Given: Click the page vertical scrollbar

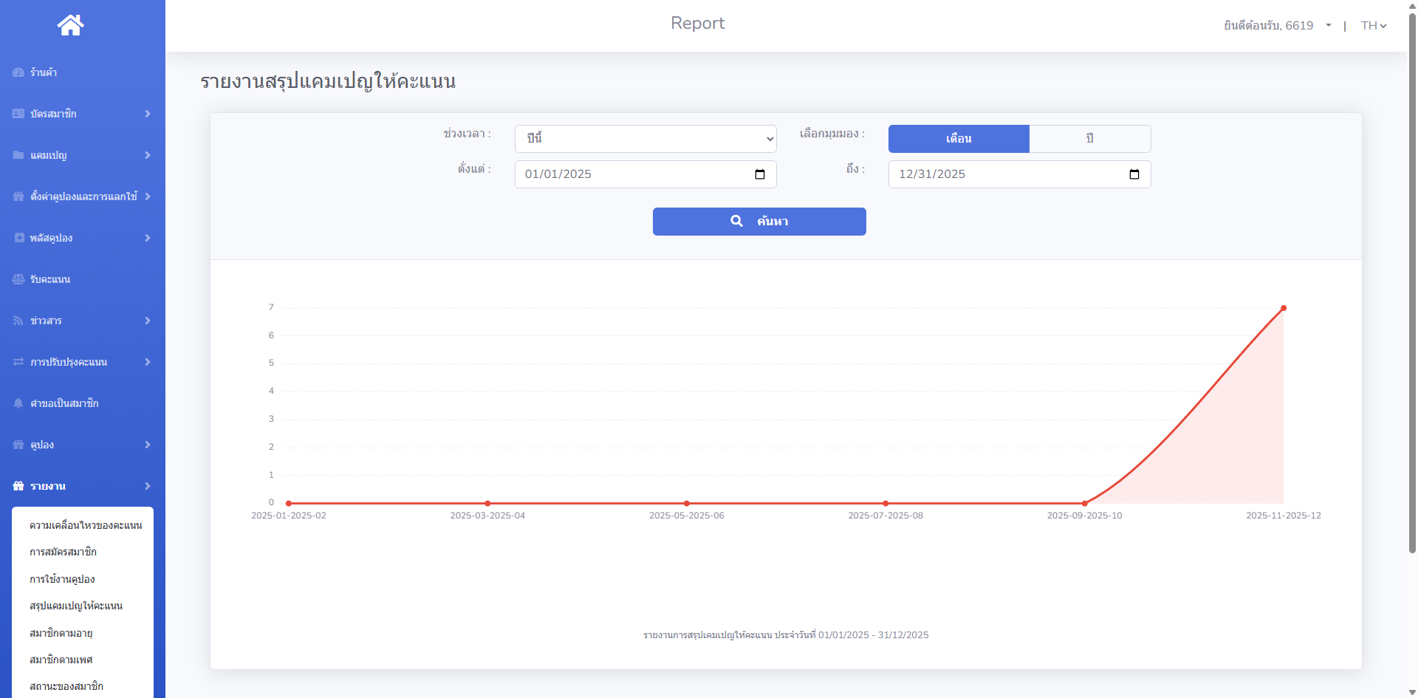Looking at the screenshot, I should point(1412,284).
